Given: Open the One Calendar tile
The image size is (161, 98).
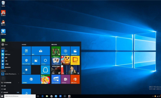Looking at the screenshot, I should tap(56, 79).
